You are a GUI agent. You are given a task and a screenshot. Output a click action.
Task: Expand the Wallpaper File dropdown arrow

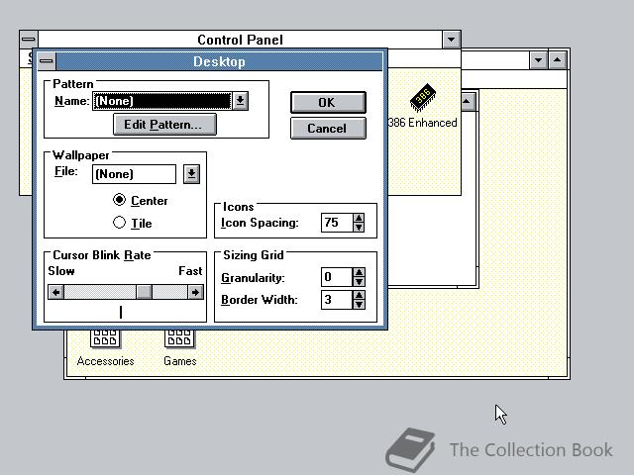[191, 174]
